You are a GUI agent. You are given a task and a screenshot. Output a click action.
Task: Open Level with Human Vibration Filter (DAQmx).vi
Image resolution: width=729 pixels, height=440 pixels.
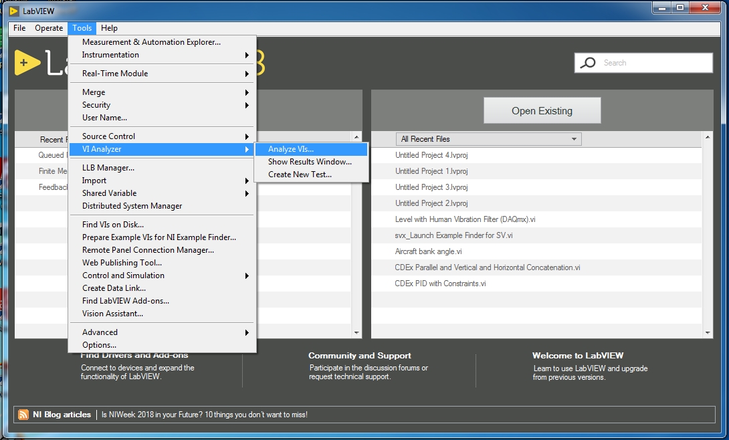click(x=465, y=219)
